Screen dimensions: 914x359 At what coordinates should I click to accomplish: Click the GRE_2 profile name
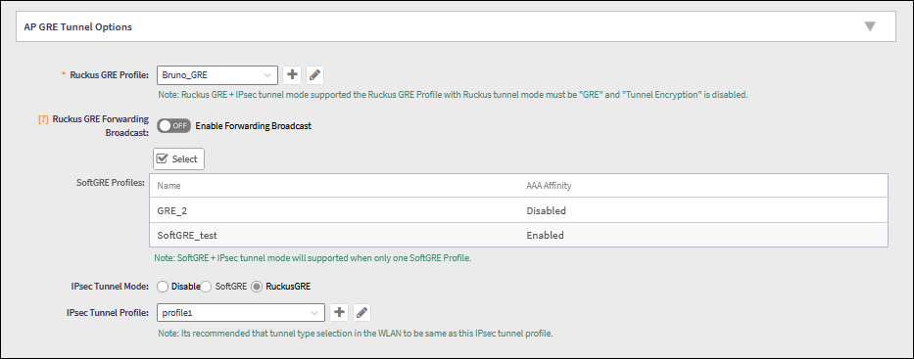pos(172,210)
